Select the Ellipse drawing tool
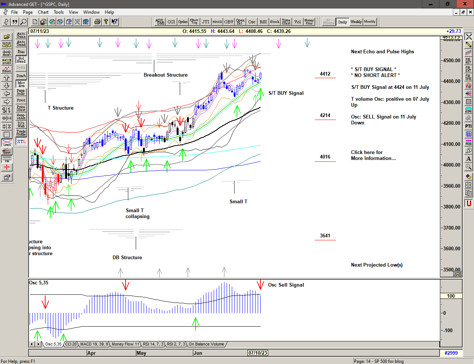The height and width of the screenshot is (364, 474). (x=468, y=110)
